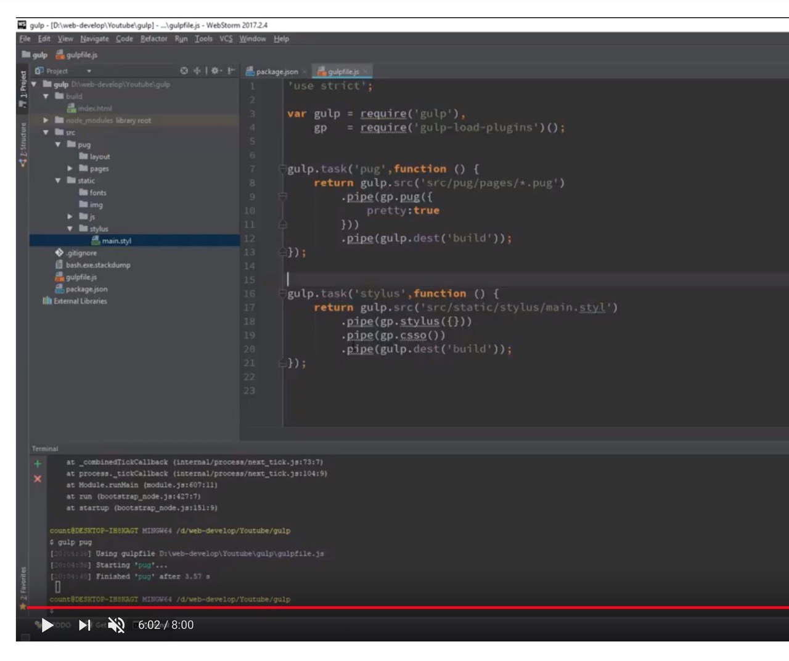The height and width of the screenshot is (661, 789).
Task: Collapse the static folder
Action: [58, 180]
